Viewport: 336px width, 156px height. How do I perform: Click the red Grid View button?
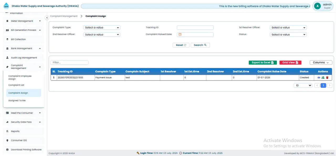click(x=290, y=62)
